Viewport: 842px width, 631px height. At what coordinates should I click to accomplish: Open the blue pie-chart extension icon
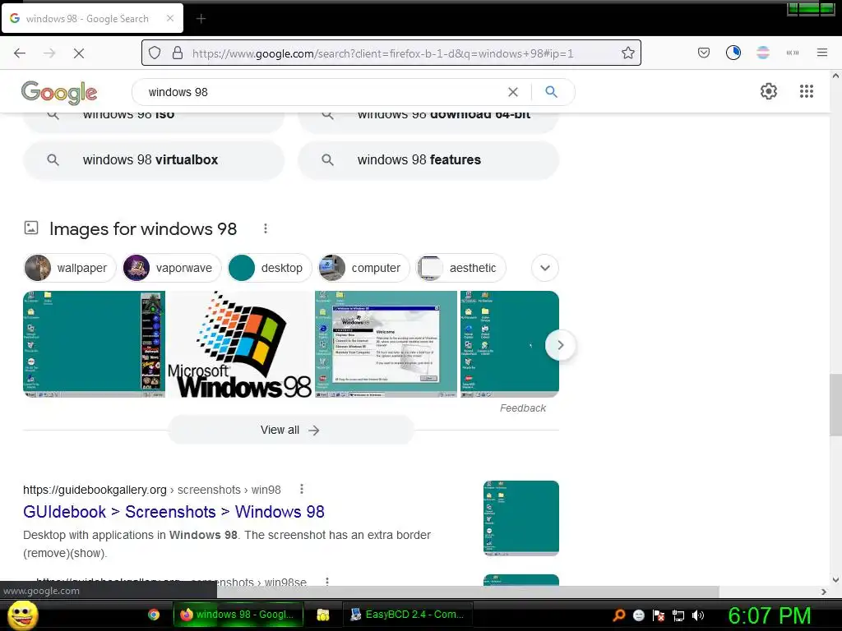[x=733, y=53]
